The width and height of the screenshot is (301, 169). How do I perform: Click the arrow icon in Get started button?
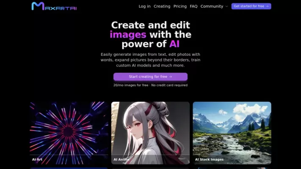click(x=267, y=6)
